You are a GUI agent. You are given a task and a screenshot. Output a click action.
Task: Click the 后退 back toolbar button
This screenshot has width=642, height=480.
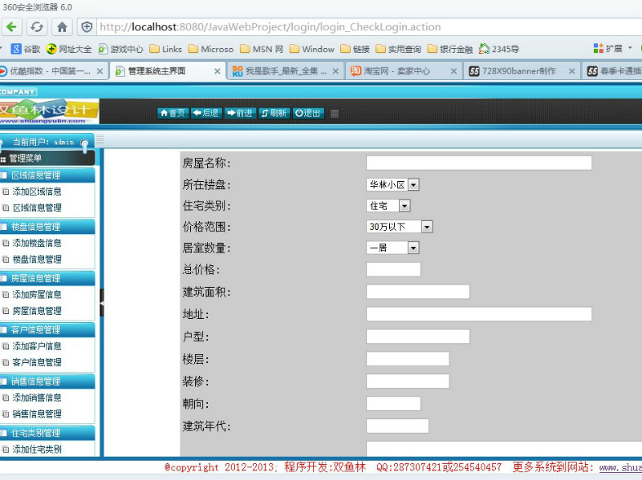coord(207,113)
